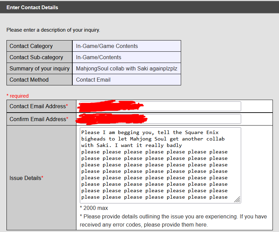
Task: Click the "Enter Contact Details" header title
Action: tap(32, 7)
